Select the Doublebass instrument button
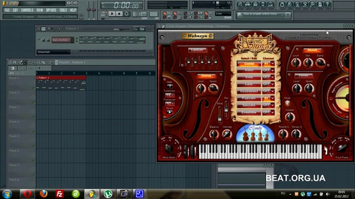Screen dimensions: 355x199 249,91
